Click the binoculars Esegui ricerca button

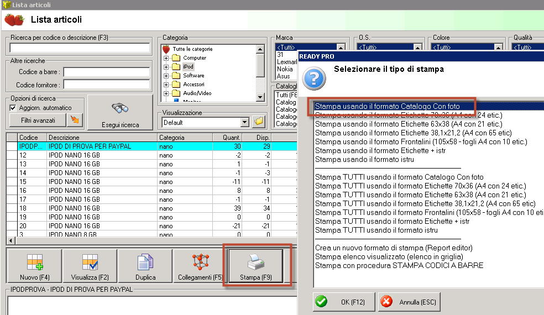[120, 112]
